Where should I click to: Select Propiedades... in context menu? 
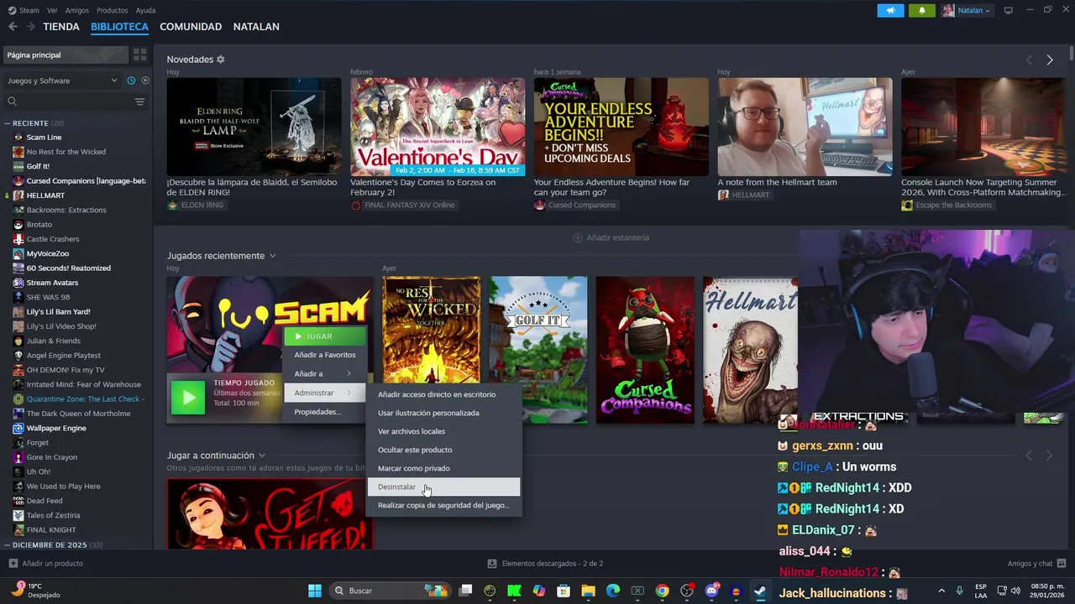324,412
